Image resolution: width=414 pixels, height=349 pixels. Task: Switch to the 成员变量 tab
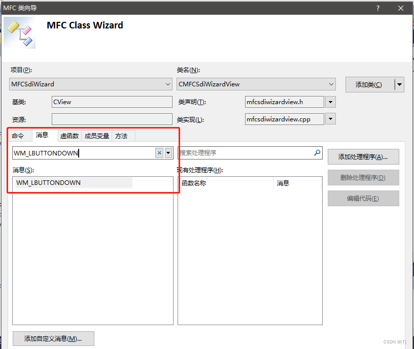[96, 136]
